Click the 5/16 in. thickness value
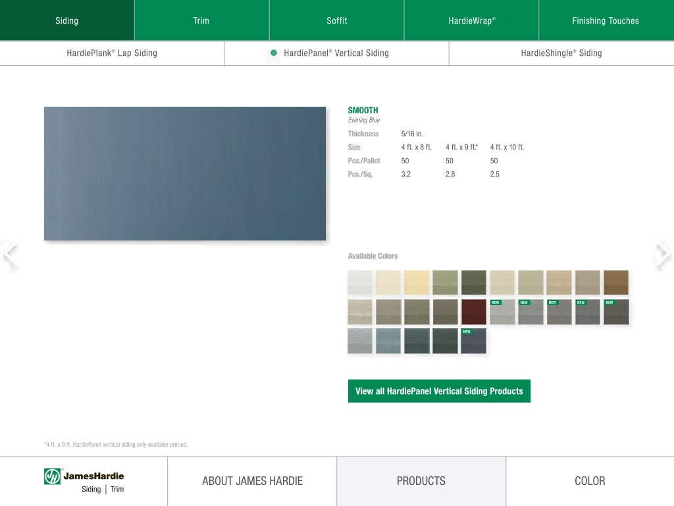The image size is (674, 506). click(412, 134)
